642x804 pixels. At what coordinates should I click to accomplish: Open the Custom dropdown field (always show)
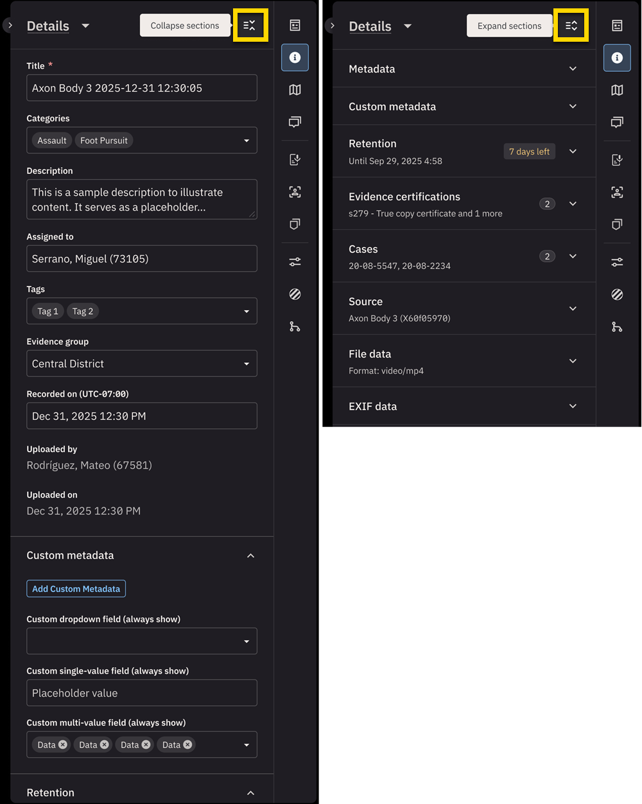click(141, 641)
